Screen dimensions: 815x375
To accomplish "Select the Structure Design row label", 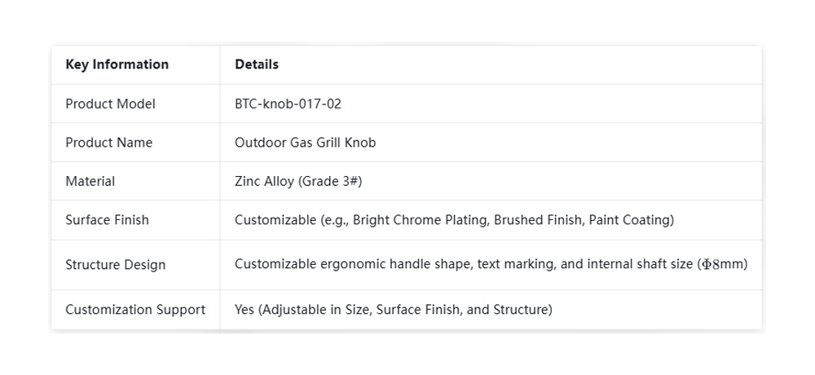I will coord(115,265).
